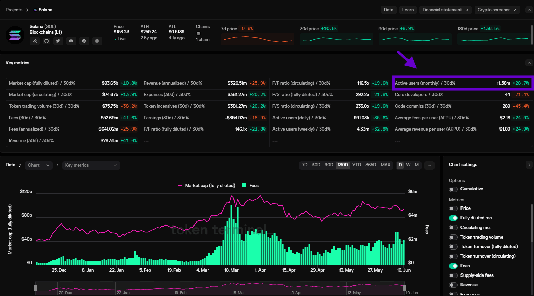This screenshot has height=296, width=534.
Task: Enable Token turnover (circulating) toggle
Action: (453, 256)
